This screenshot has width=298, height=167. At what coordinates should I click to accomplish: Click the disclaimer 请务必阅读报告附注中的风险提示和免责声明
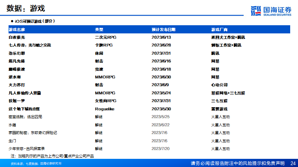coord(238,163)
